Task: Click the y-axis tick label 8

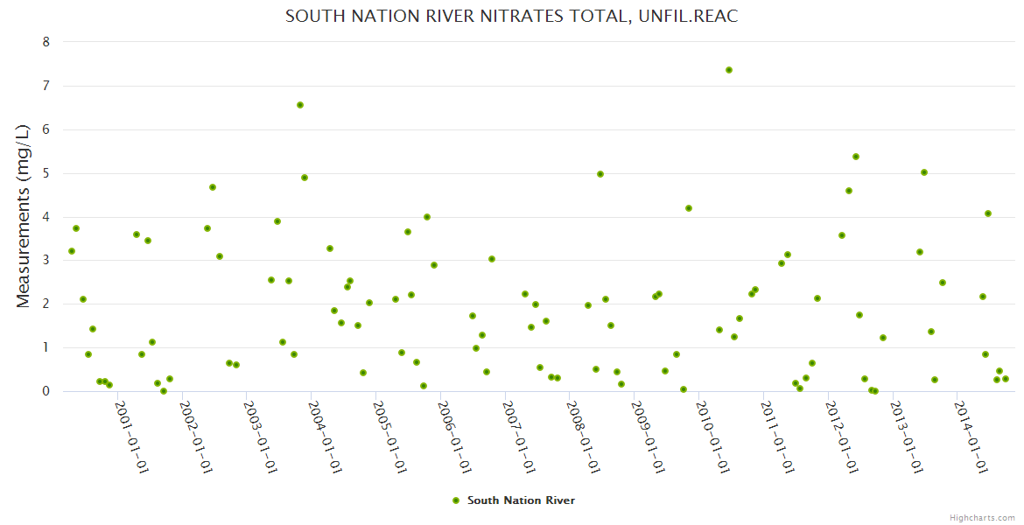Action: (46, 42)
